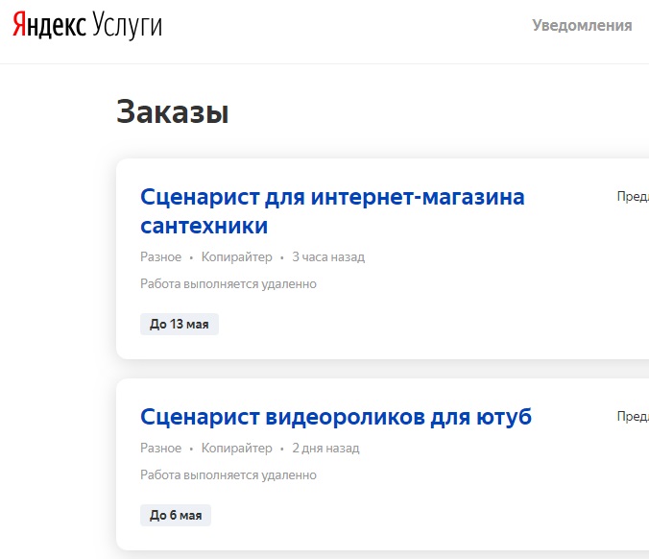The image size is (649, 559).
Task: Click the Заказы page heading
Action: (173, 112)
